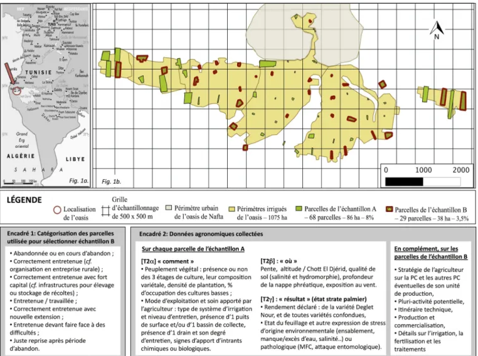This screenshot has height=356, width=478.
Task: Click the red échantillon B legend square
Action: (389, 209)
